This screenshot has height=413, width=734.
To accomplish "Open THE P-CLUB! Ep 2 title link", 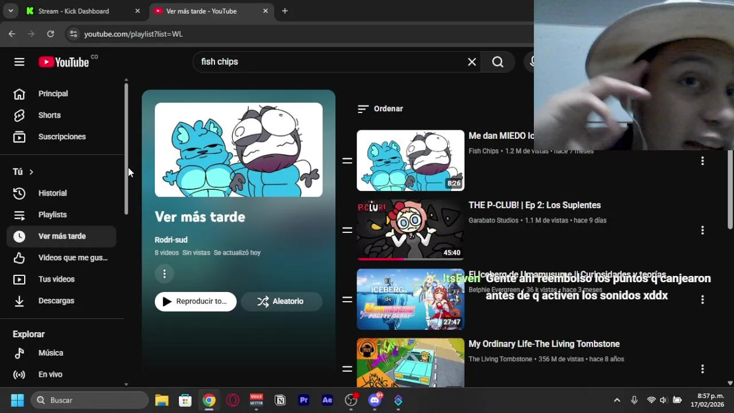I will (534, 205).
